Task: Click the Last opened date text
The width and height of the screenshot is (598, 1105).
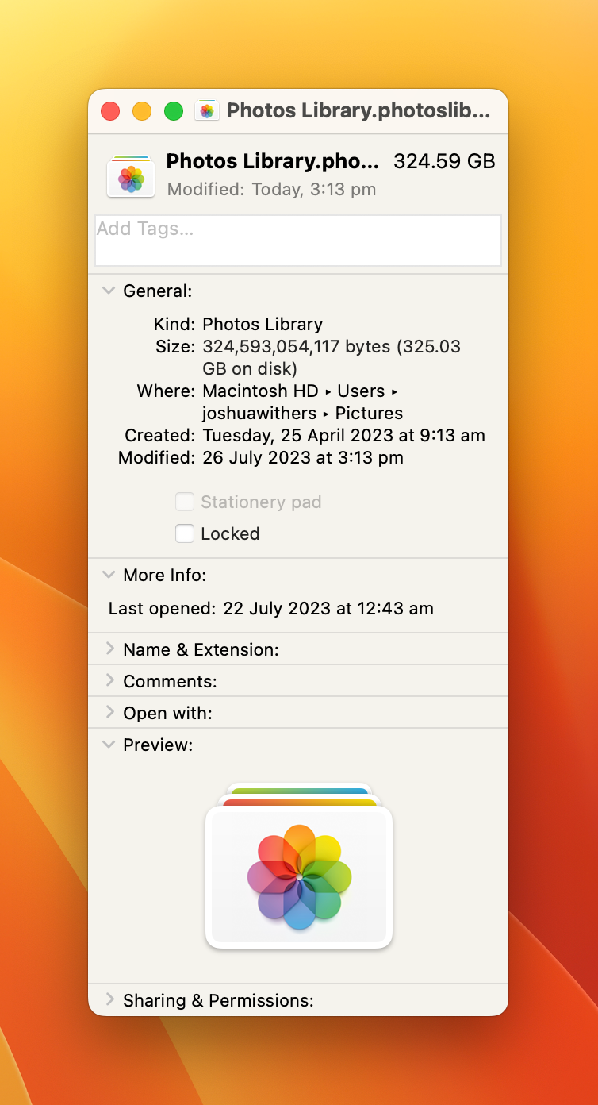Action: (328, 609)
